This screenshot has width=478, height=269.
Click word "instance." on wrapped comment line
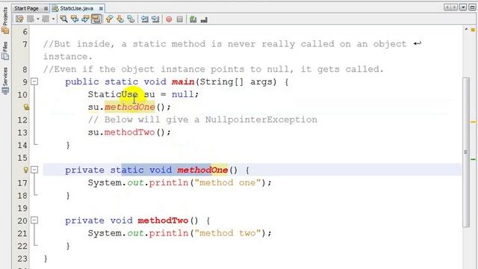(x=68, y=57)
